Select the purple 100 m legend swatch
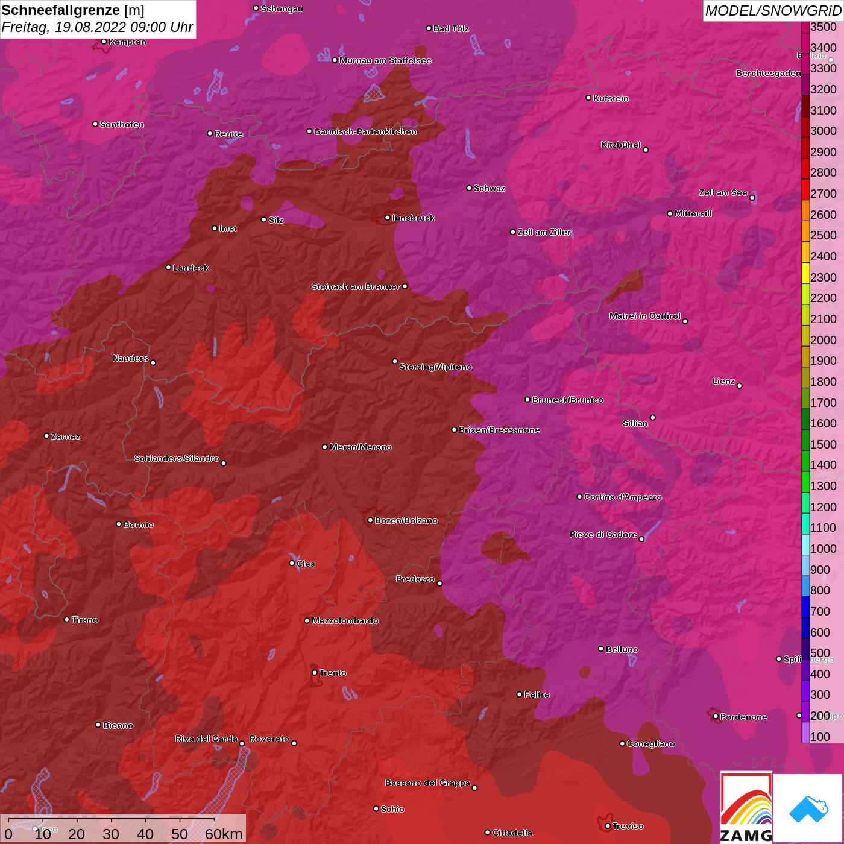The width and height of the screenshot is (844, 844). tap(805, 732)
